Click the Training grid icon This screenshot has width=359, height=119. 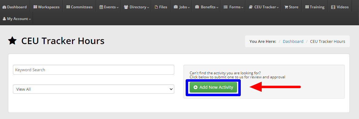click(x=307, y=7)
